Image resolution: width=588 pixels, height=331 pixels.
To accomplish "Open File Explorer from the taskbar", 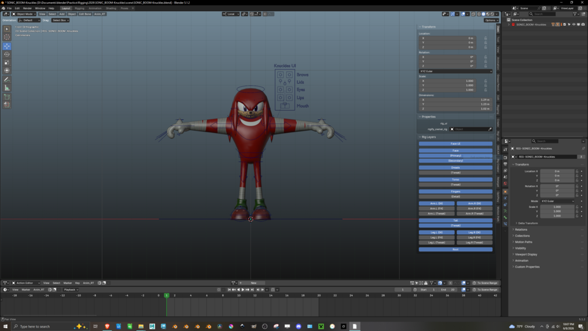I will click(x=141, y=326).
